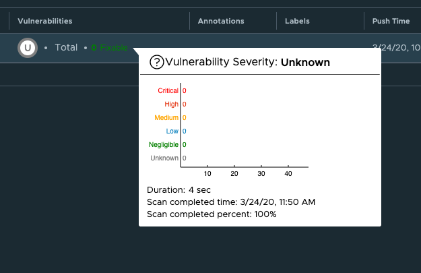This screenshot has width=421, height=273.
Task: Click the Critical label in chart
Action: 168,91
